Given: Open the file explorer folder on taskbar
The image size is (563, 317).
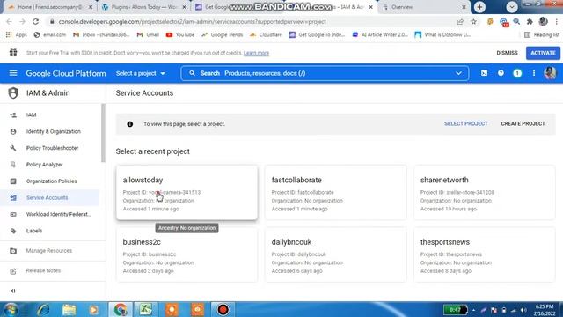Looking at the screenshot, I should (69, 309).
